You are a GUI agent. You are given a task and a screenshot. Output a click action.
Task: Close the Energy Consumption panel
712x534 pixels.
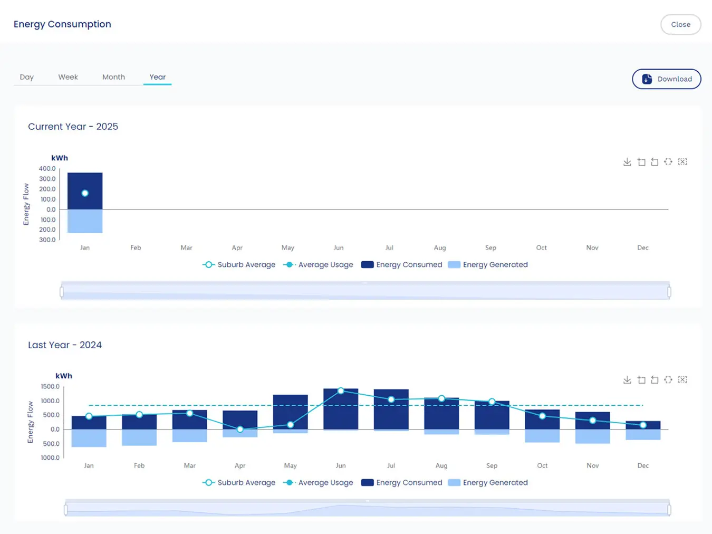point(680,25)
